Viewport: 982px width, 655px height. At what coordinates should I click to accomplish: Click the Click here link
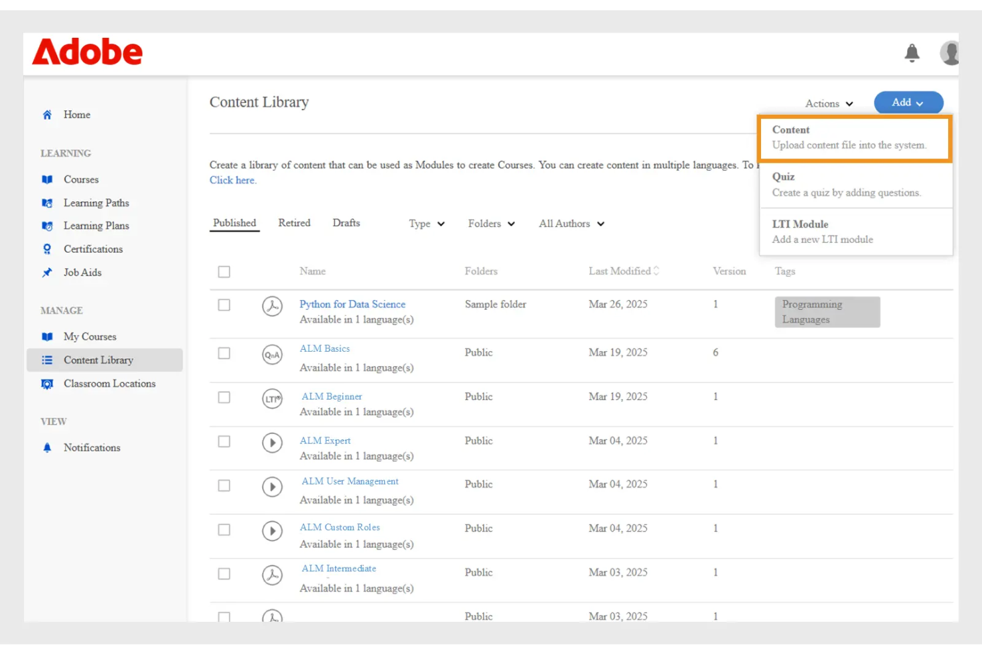coord(232,180)
